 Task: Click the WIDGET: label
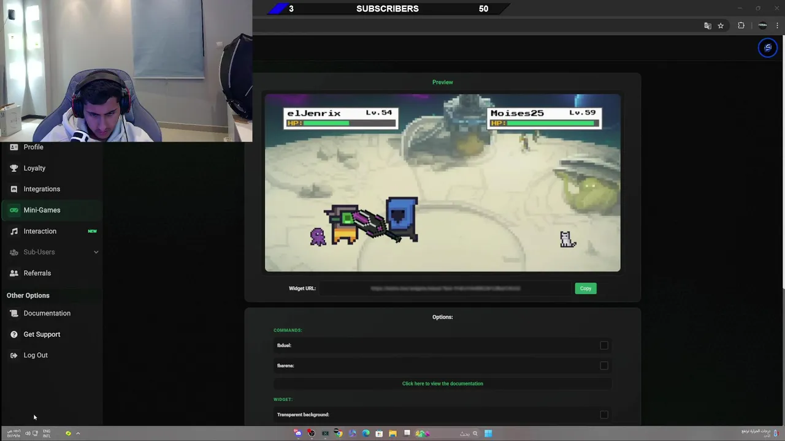283,399
